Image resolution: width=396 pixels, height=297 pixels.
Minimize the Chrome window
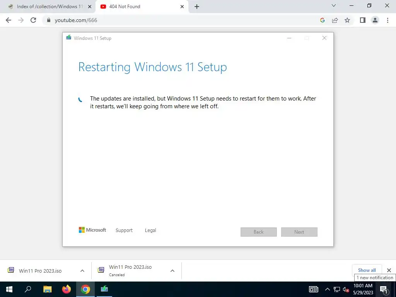point(351,5)
